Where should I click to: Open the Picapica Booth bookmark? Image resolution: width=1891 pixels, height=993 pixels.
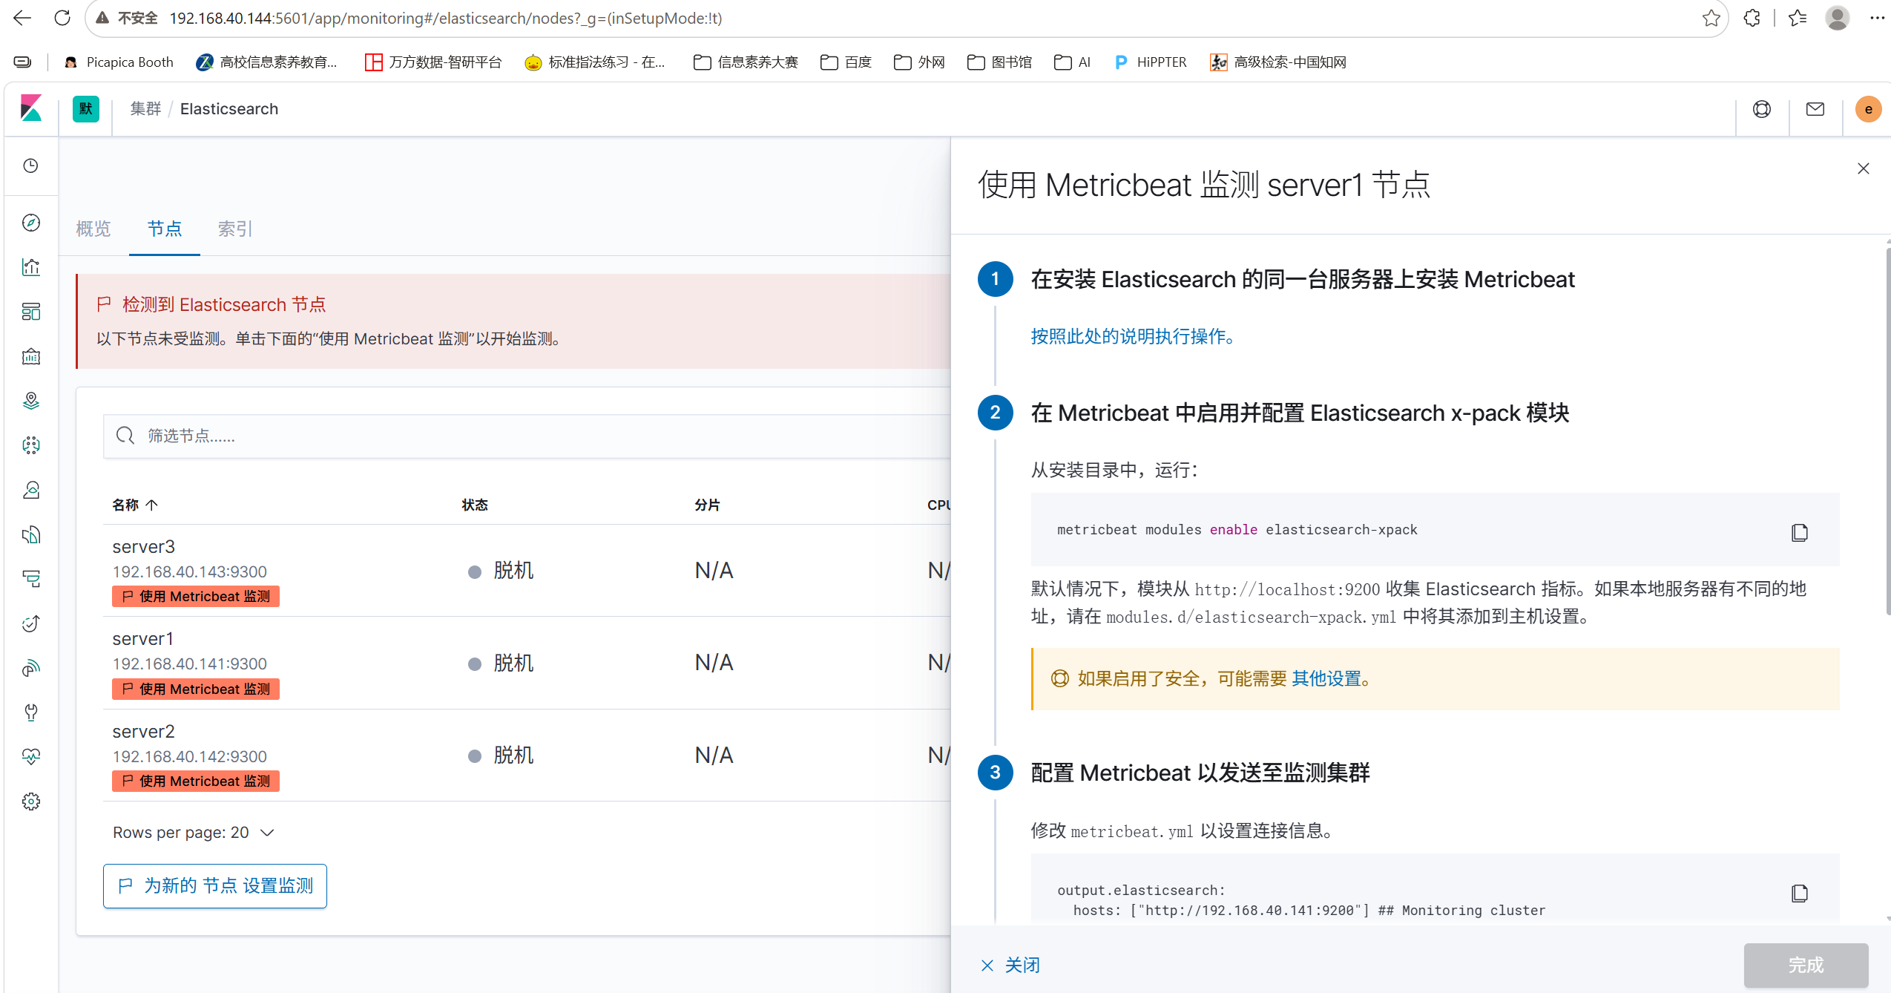(x=119, y=62)
